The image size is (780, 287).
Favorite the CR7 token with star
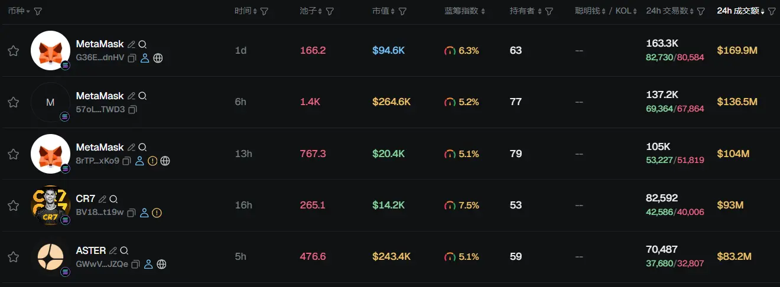click(13, 206)
